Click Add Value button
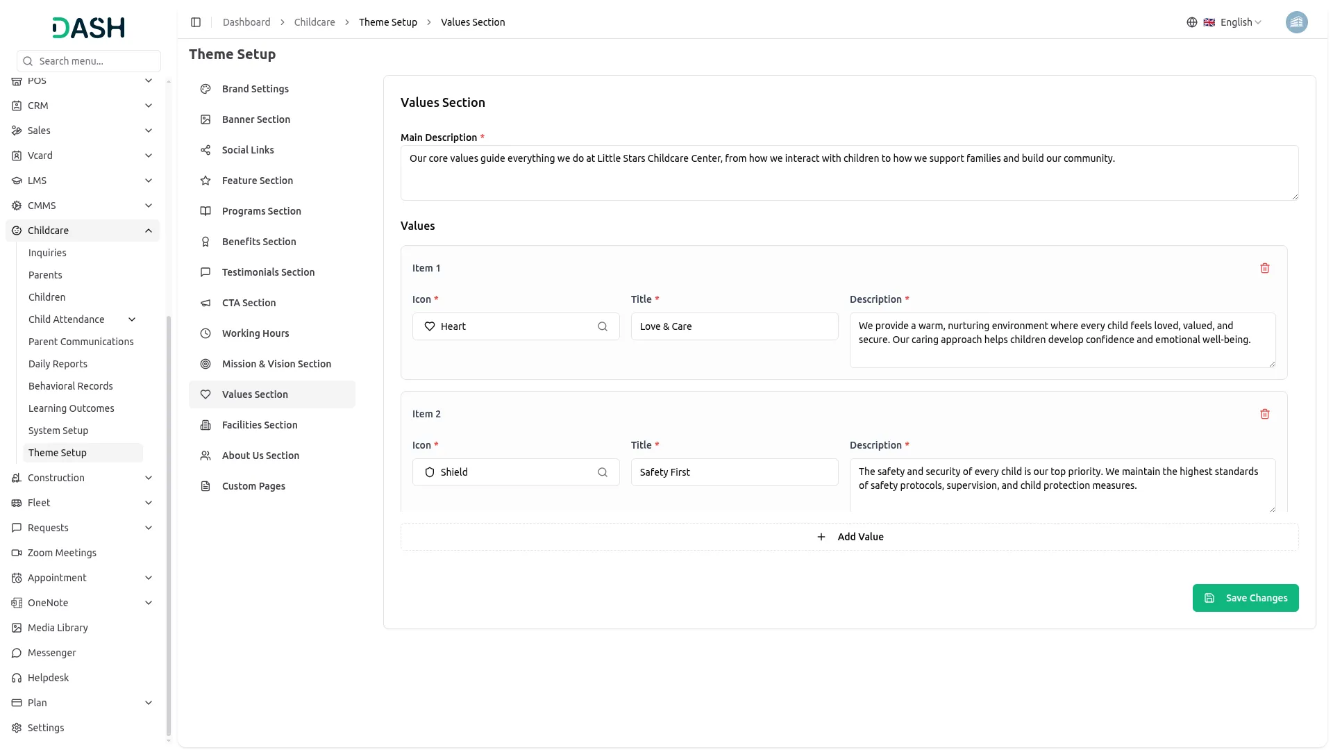 pos(849,537)
